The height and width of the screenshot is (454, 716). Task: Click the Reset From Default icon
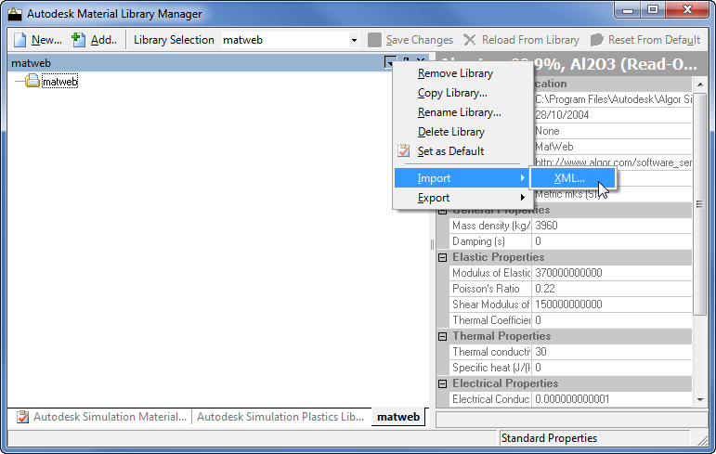click(596, 40)
